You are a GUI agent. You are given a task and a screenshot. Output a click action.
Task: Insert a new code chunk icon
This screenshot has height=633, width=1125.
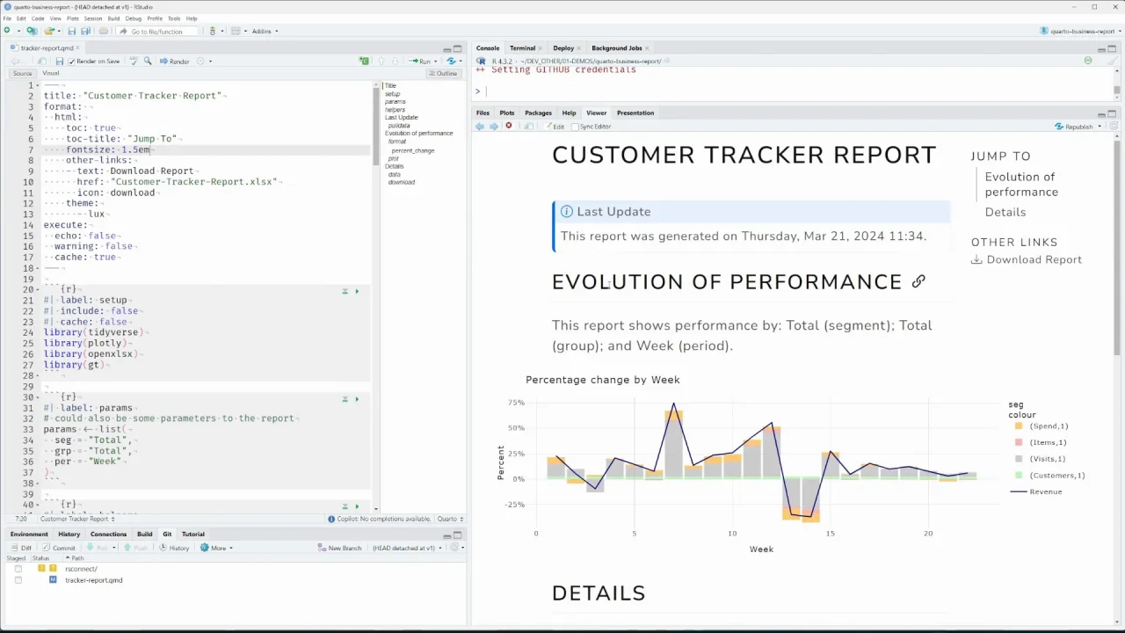[x=364, y=62]
